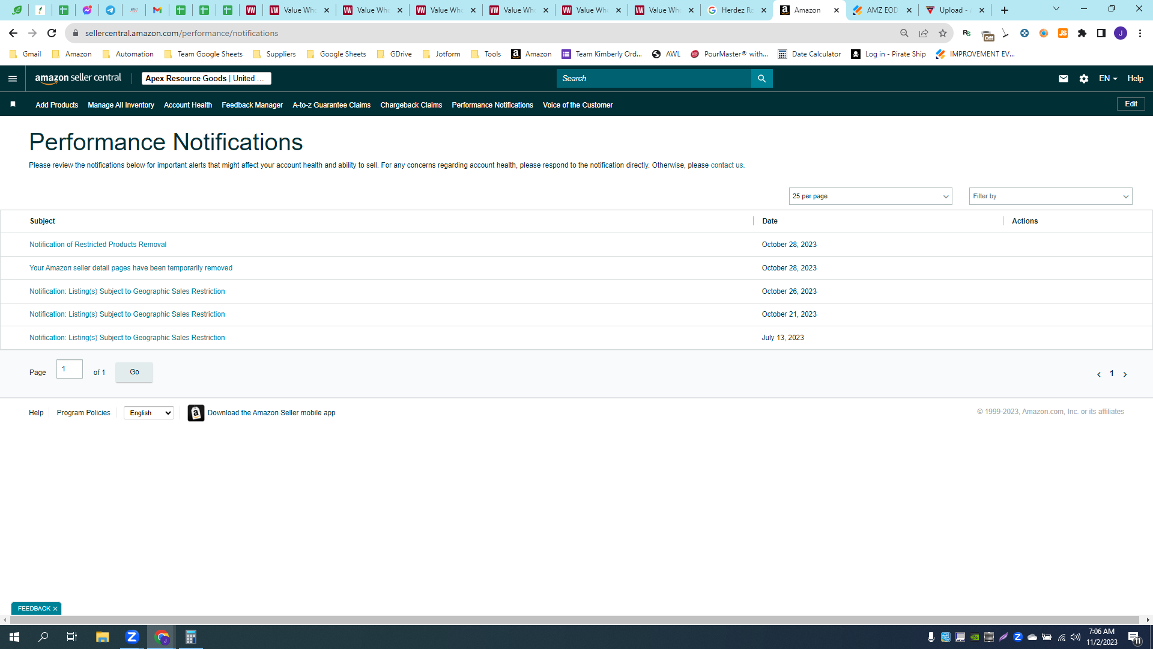Open Chrome tab search dropdown arrow
This screenshot has height=649, width=1153.
point(1056,9)
